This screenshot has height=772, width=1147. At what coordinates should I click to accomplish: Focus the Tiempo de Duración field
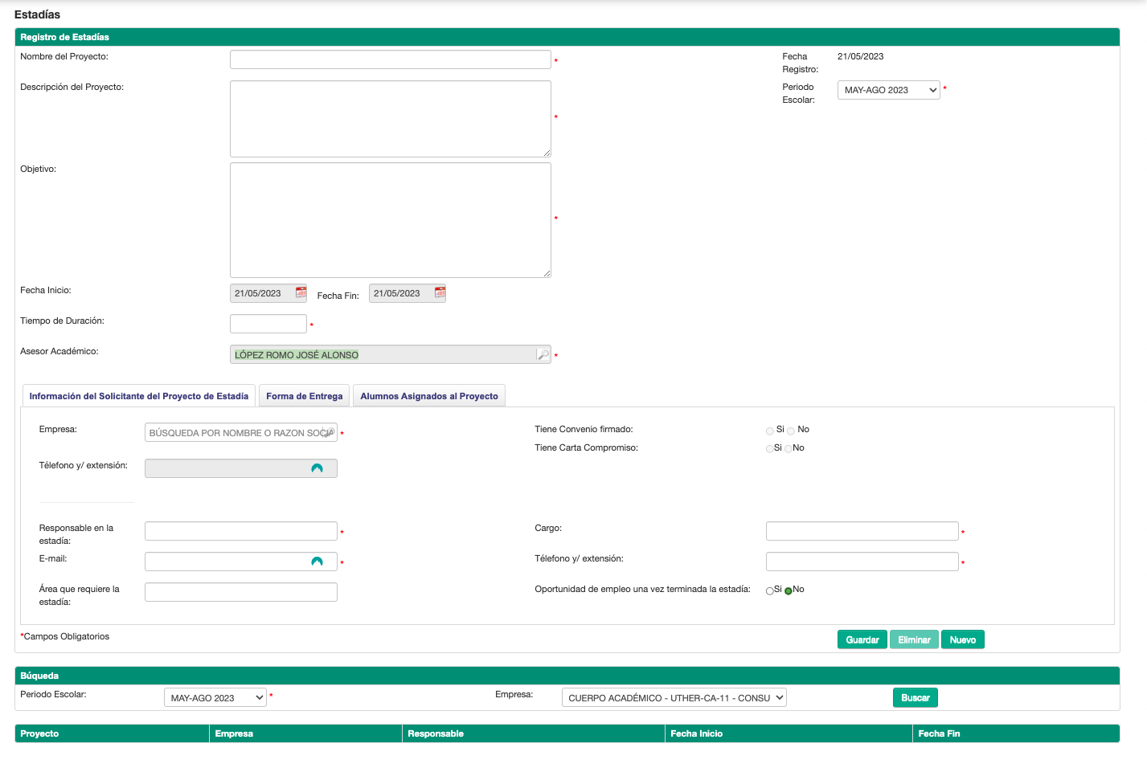point(268,324)
